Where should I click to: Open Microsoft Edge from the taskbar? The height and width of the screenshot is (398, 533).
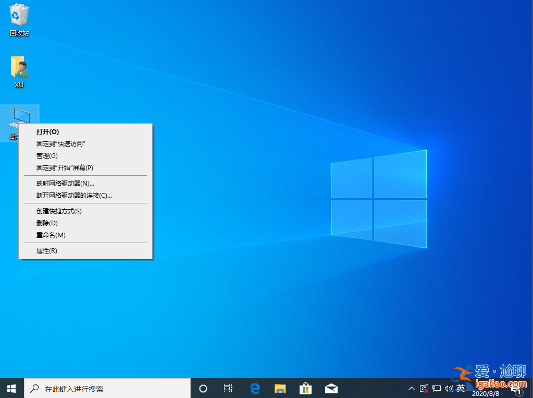pos(254,388)
